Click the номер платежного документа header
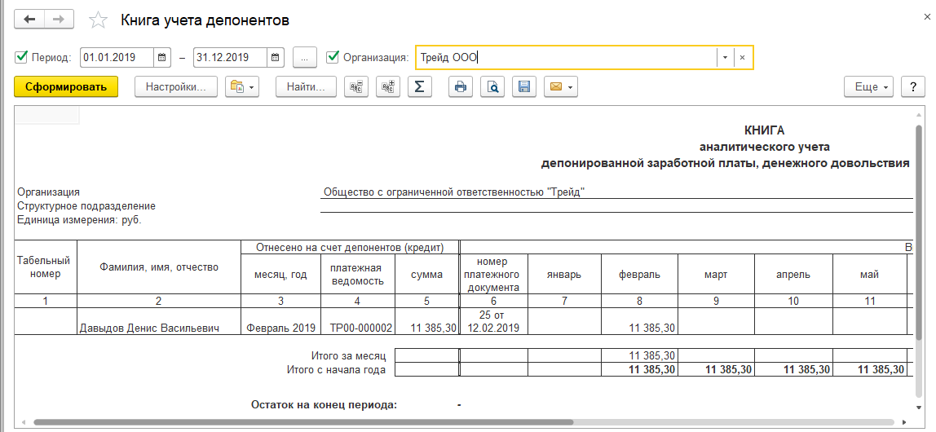This screenshot has height=432, width=936. pyautogui.click(x=493, y=275)
